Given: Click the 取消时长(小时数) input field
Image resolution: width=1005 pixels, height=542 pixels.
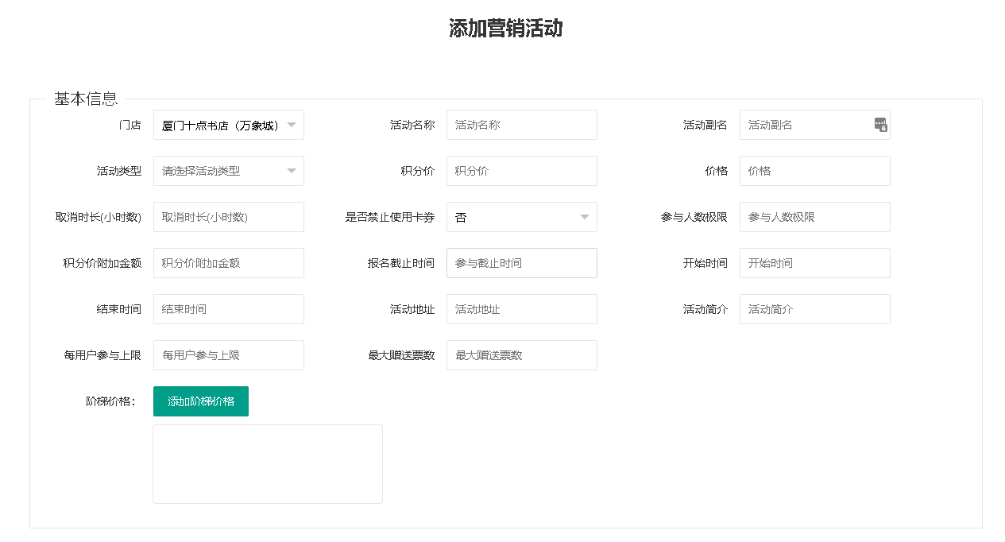Looking at the screenshot, I should (x=228, y=217).
